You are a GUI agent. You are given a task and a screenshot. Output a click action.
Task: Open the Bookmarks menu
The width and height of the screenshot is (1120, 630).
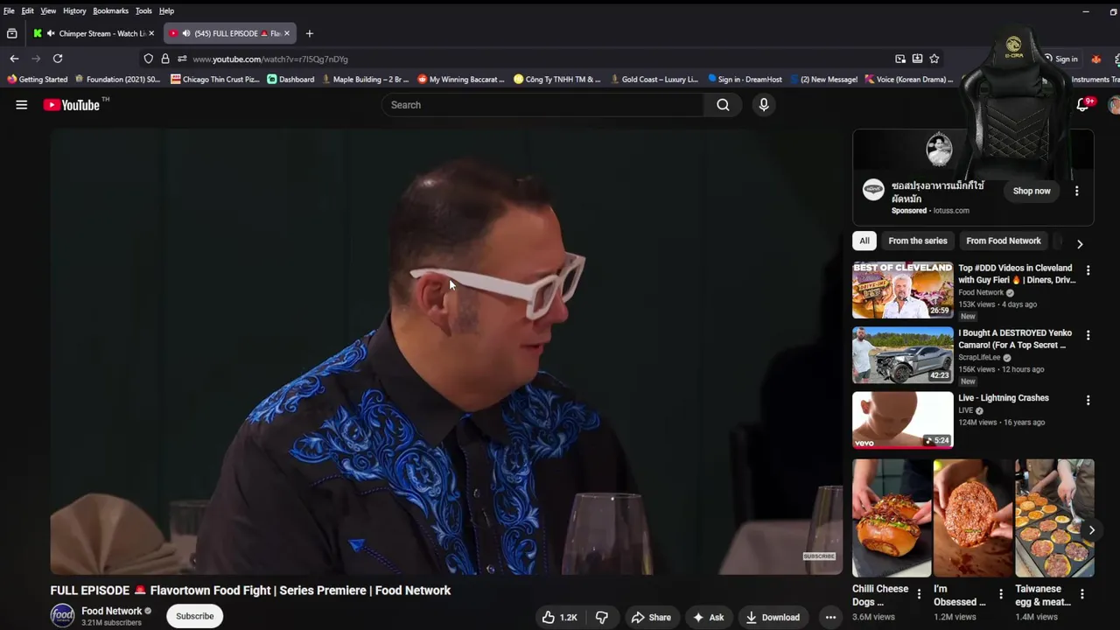[x=111, y=10]
